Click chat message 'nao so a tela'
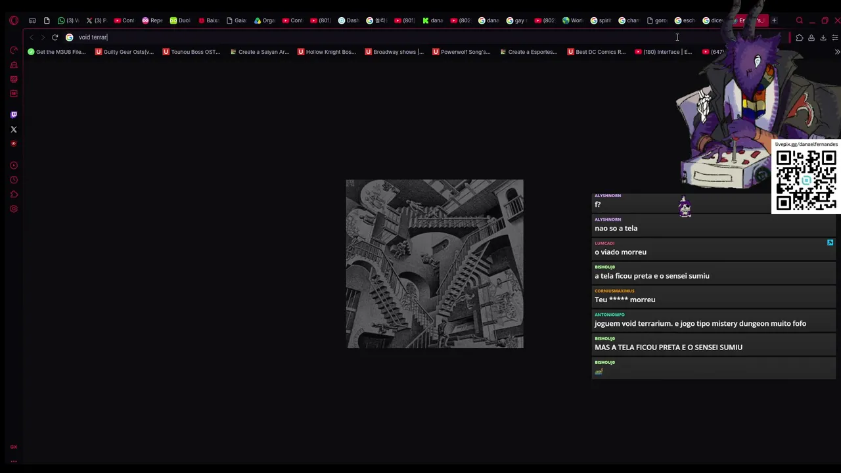Viewport: 841px width, 473px height. click(x=616, y=229)
